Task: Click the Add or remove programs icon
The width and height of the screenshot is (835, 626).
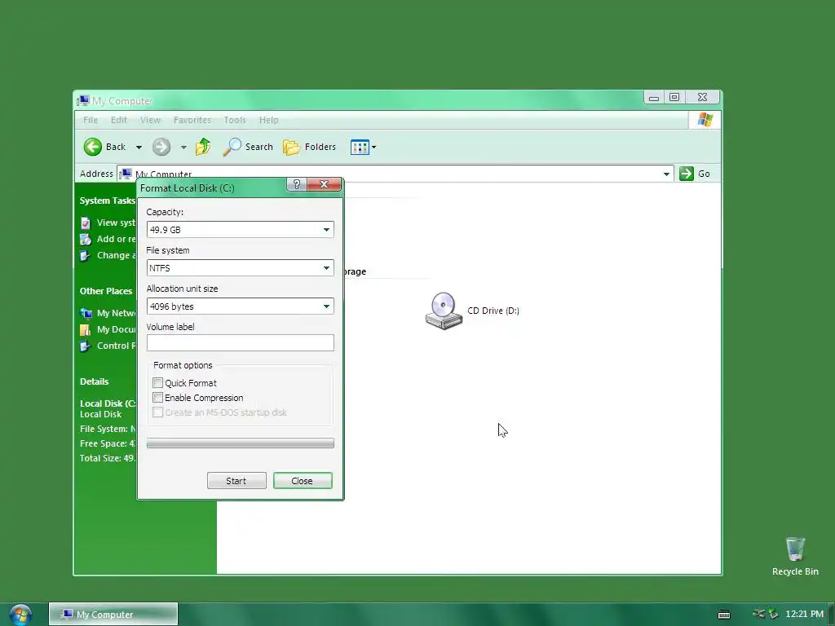Action: click(85, 240)
